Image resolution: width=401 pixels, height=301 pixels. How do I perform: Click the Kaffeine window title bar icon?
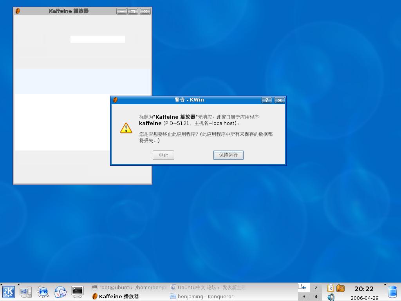pyautogui.click(x=18, y=11)
